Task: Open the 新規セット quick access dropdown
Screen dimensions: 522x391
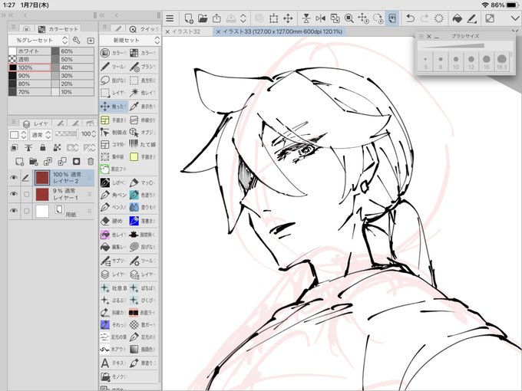Action: 130,40
